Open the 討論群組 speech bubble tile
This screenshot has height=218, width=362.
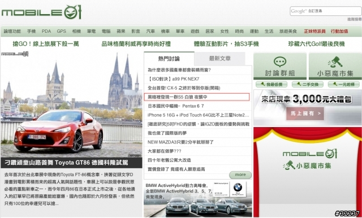pyautogui.click(x=280, y=66)
